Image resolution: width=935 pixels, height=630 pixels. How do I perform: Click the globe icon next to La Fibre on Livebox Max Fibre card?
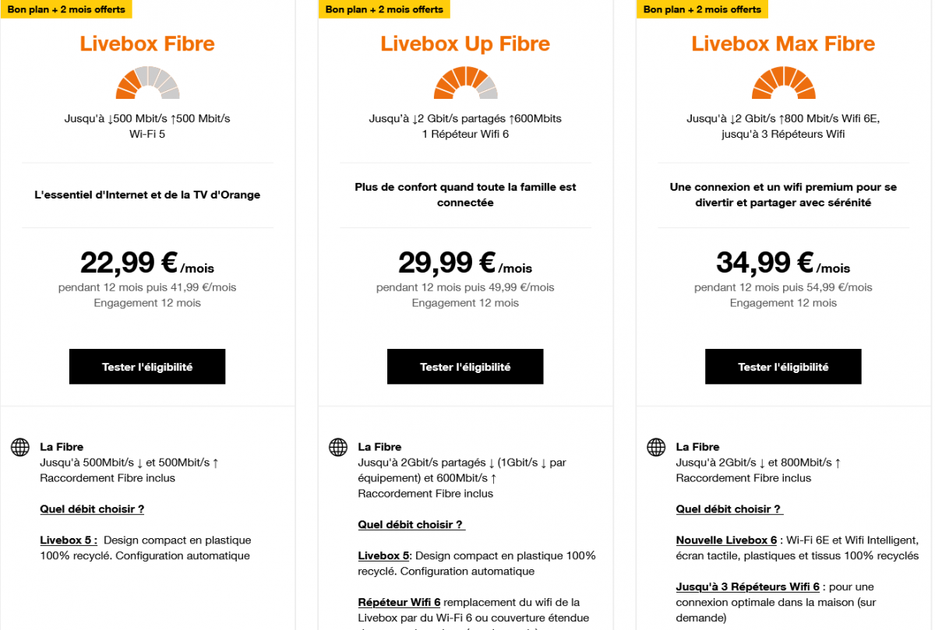(x=655, y=447)
